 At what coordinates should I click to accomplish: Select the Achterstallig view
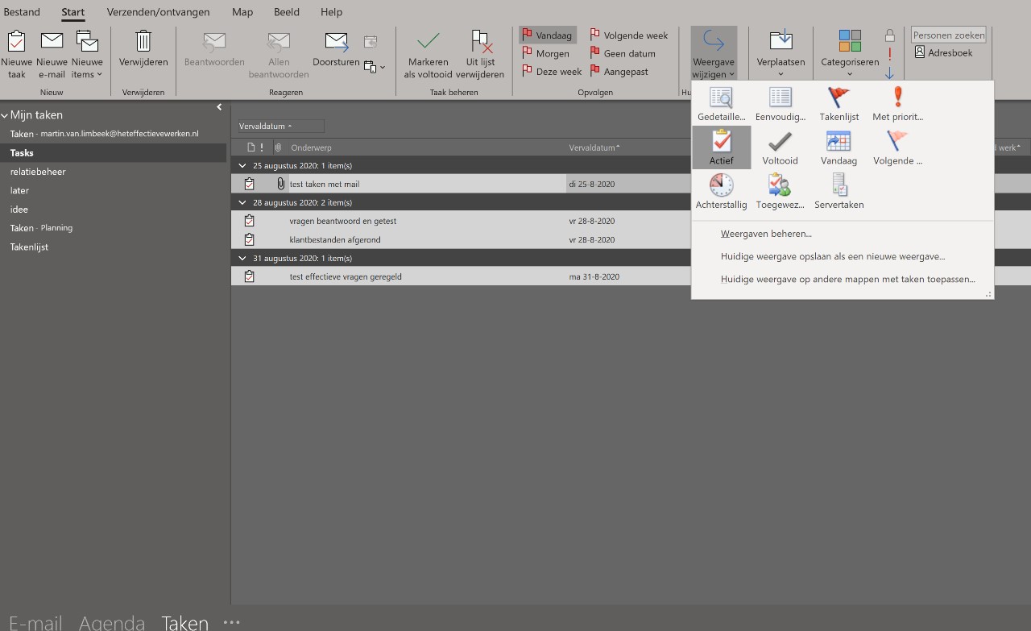pos(722,192)
